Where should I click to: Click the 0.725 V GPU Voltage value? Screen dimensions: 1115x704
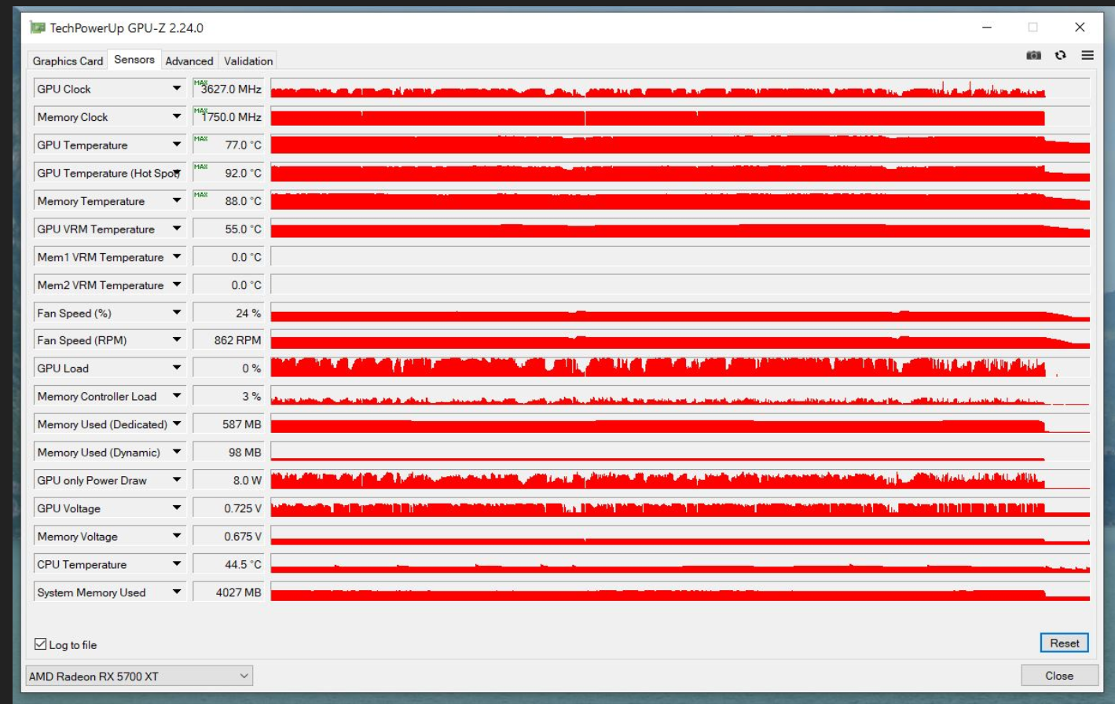tap(229, 508)
